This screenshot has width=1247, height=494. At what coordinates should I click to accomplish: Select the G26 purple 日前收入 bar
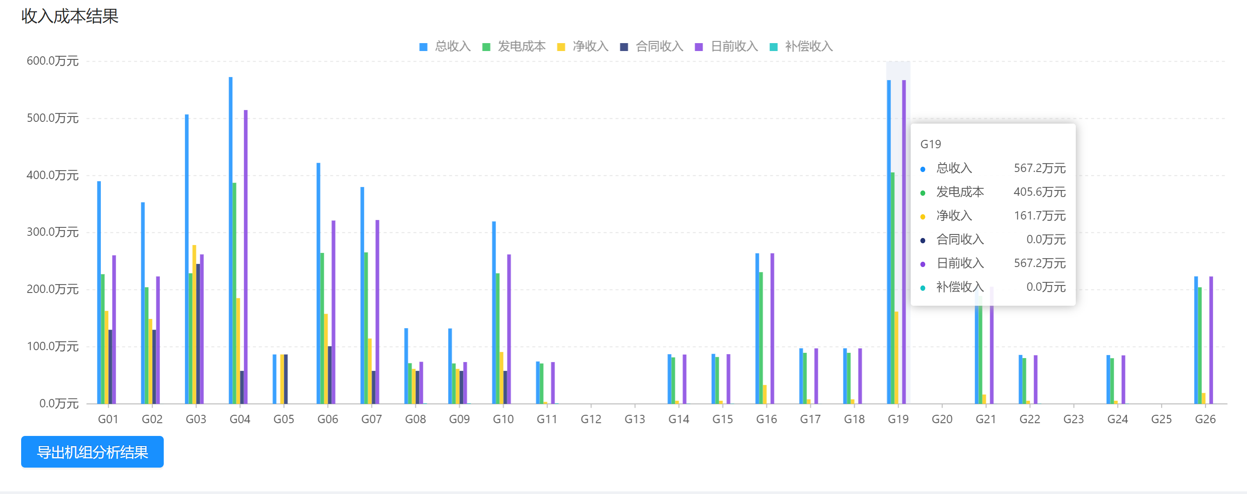[1211, 340]
